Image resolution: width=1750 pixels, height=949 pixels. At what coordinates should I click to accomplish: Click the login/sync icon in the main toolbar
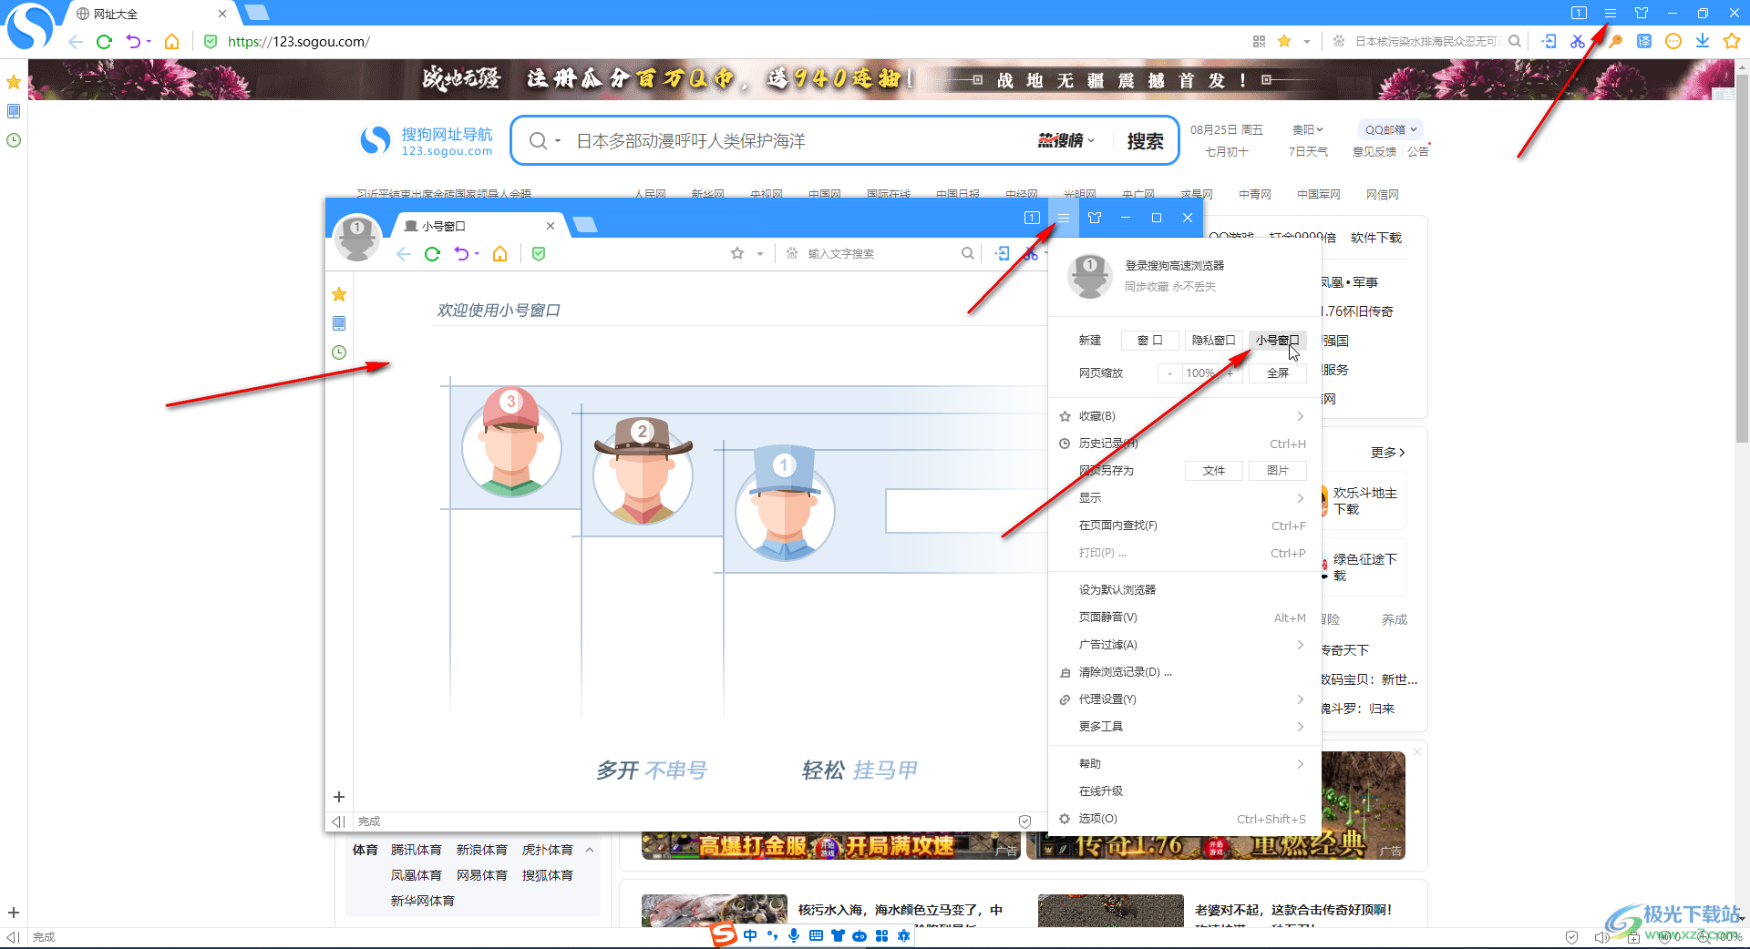click(1549, 41)
